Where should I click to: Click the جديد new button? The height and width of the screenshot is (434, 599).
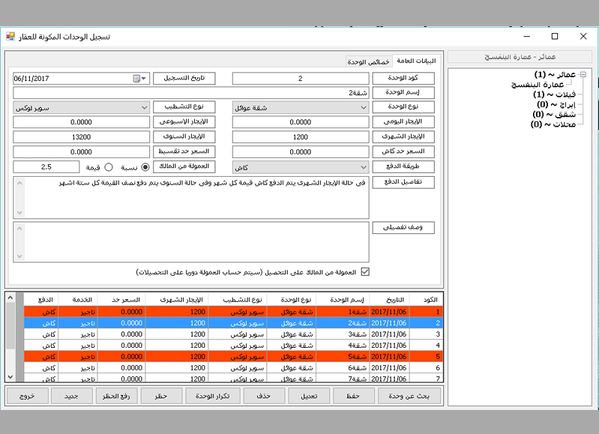point(72,396)
